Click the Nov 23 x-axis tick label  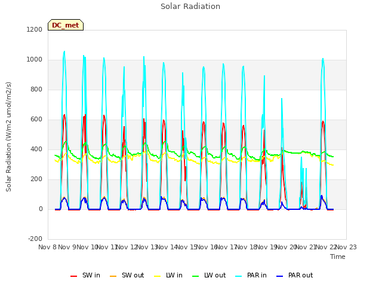point(346,247)
